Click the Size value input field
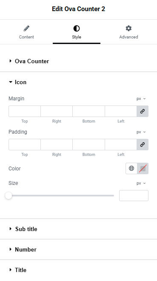 point(134,196)
